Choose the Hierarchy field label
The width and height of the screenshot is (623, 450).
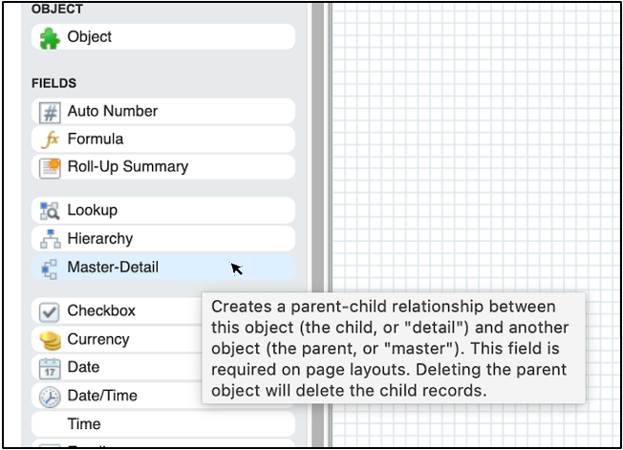(x=99, y=239)
